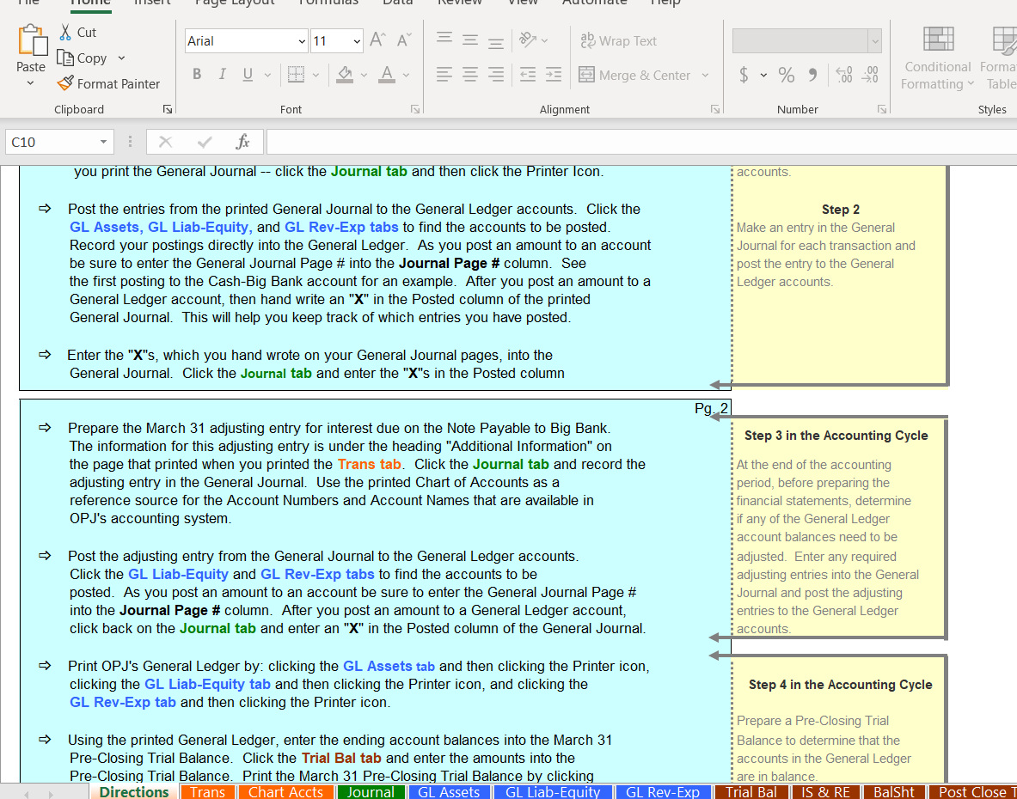Open Alignment group dialog launcher
1017x799 pixels.
(x=714, y=109)
